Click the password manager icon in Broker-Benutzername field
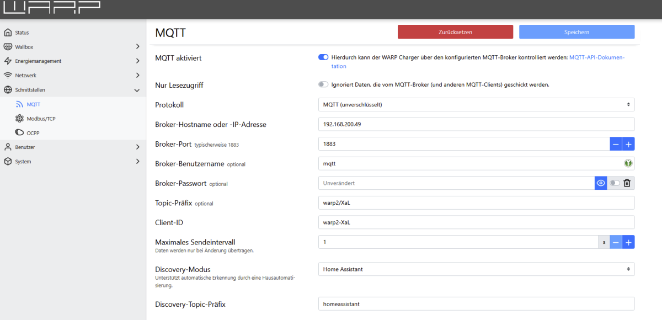Image resolution: width=662 pixels, height=320 pixels. click(627, 163)
